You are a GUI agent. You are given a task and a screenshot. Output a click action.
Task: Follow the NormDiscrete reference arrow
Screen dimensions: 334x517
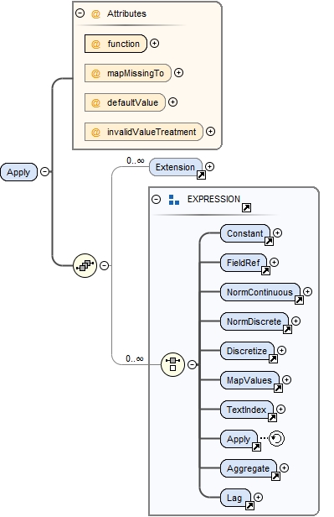click(288, 330)
